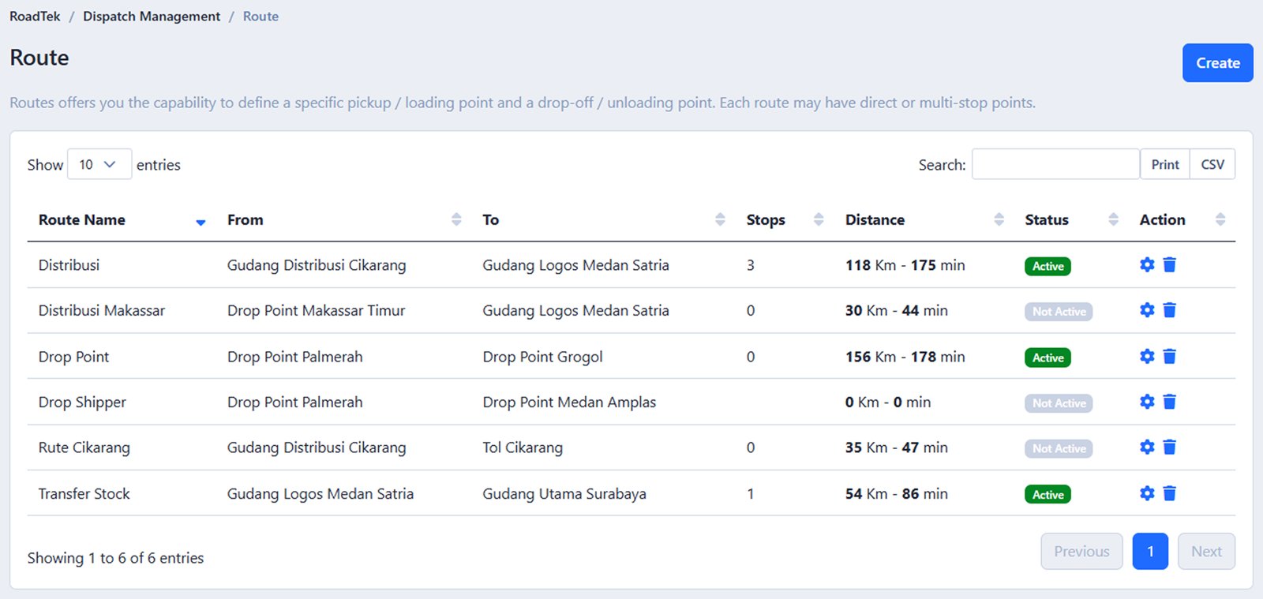Screen dimensions: 1263x599
Task: Open gear settings for Rute Cikarang route
Action: tap(1147, 447)
